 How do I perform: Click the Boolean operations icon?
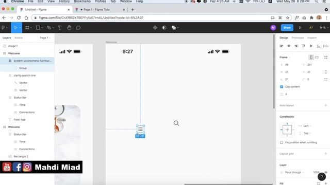pos(174,28)
